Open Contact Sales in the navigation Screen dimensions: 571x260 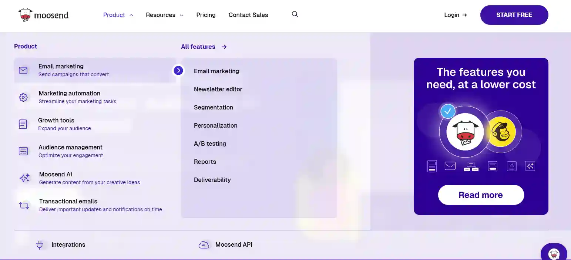click(248, 15)
